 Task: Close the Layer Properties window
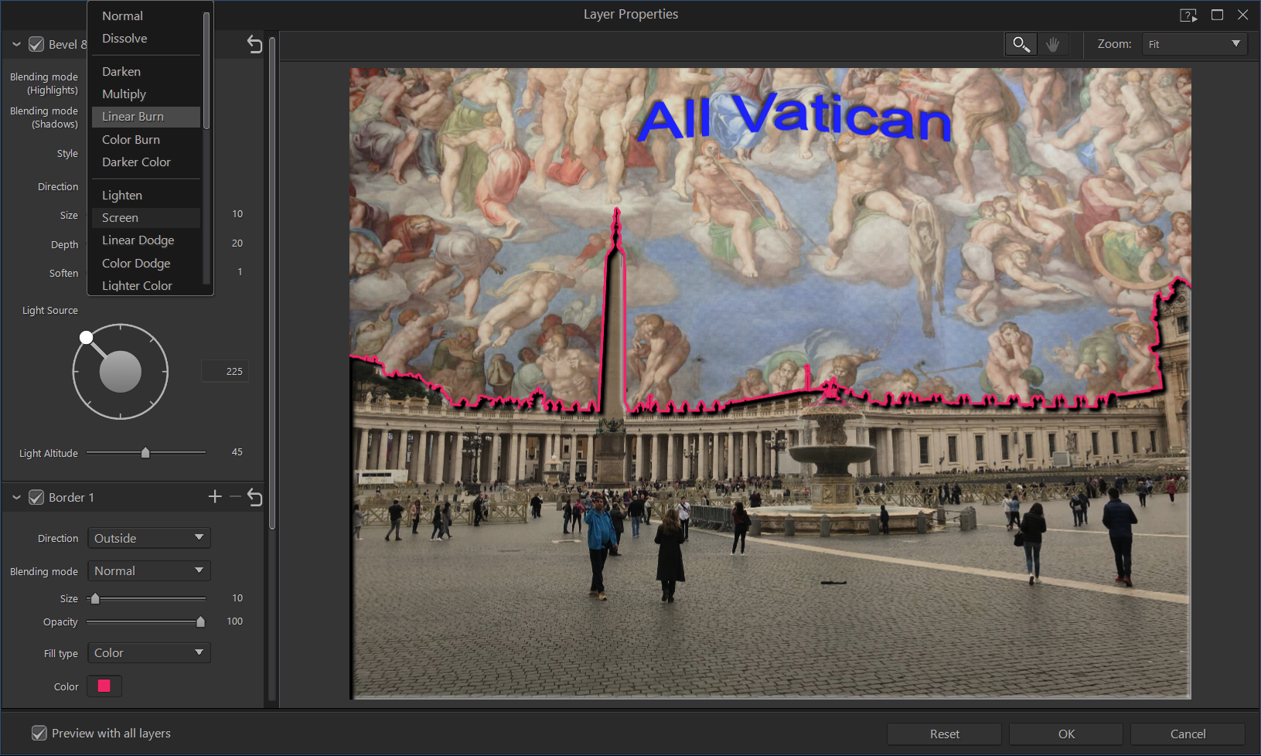click(x=1243, y=15)
